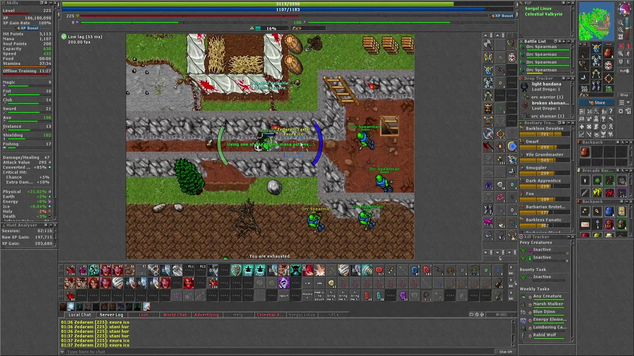Click Celestial Valkyrie in VIP list

[x=543, y=14]
